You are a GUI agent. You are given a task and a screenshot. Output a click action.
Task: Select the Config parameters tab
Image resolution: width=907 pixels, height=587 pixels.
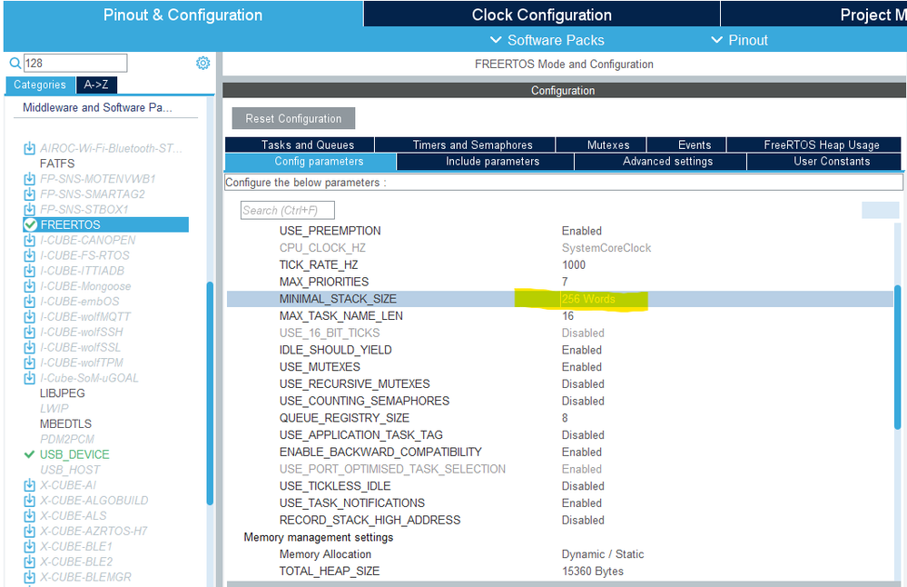[311, 162]
